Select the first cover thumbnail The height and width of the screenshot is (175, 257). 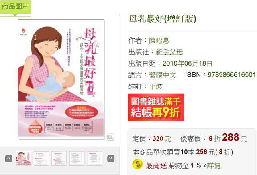tap(24, 158)
